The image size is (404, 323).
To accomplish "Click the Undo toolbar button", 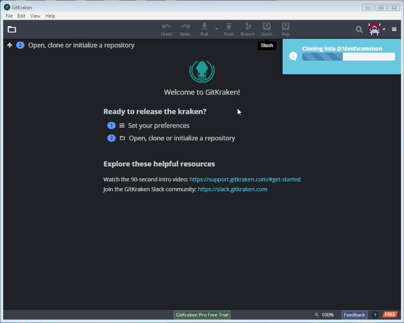I will (166, 30).
